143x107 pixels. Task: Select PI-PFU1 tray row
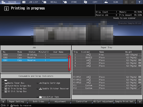point(107,77)
